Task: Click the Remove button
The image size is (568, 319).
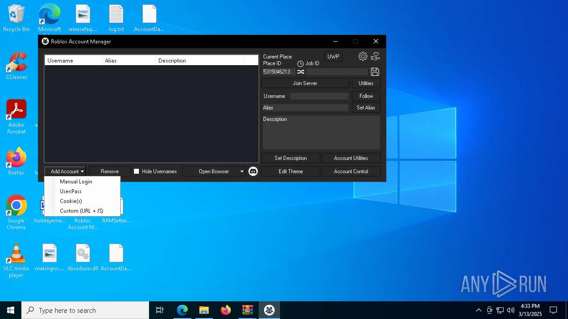Action: pos(110,171)
